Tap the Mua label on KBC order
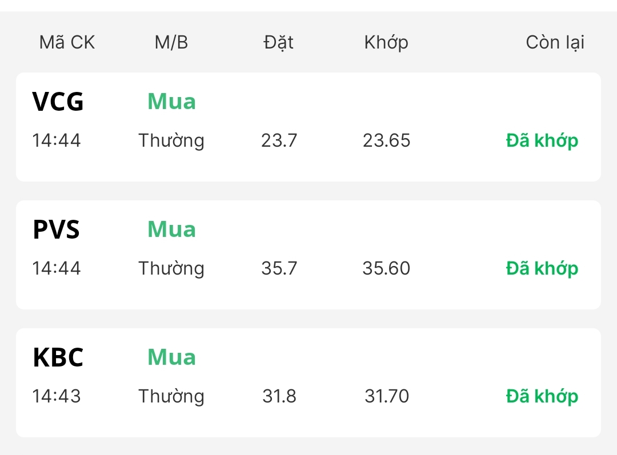Screen dimensions: 617x455 point(171,357)
